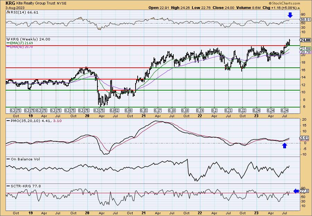Click the black PMO line swatch

point(8,121)
